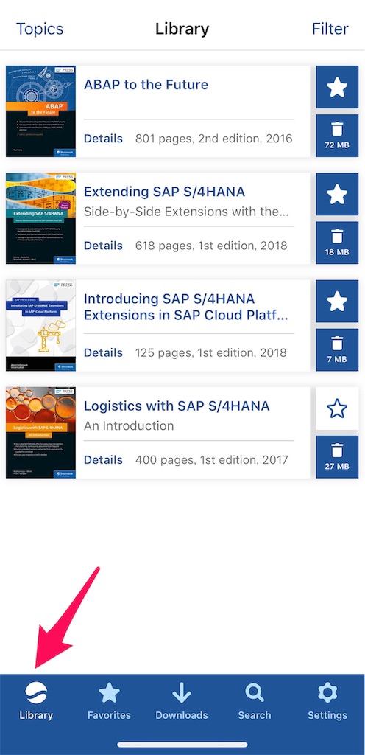
Task: Select text 618 pages, 1st edition, 2018
Action: [x=211, y=246]
